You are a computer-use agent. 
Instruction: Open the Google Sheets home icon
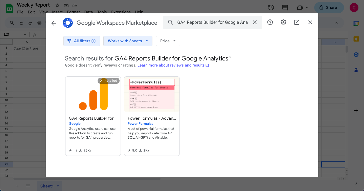coord(9,9)
